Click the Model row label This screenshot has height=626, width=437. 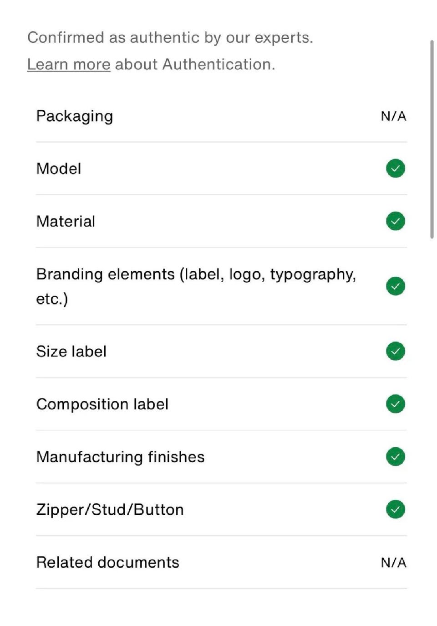pyautogui.click(x=59, y=169)
